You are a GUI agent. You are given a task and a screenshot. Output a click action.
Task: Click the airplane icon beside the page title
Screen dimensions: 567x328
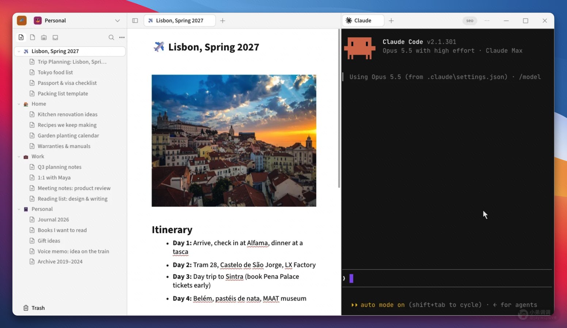(159, 47)
